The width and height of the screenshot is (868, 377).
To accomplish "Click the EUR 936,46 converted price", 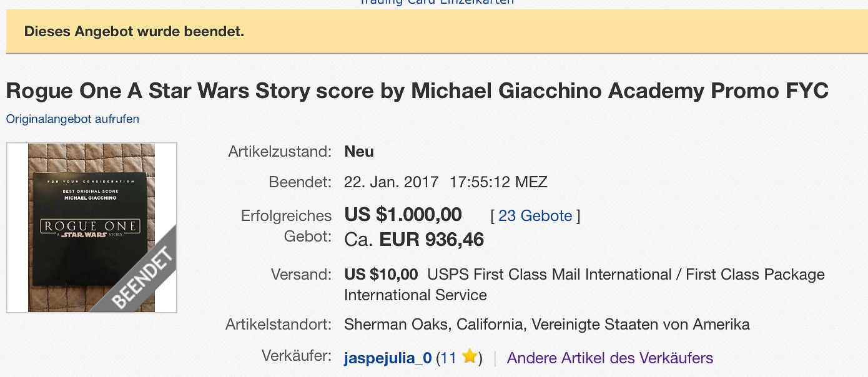I will point(432,240).
